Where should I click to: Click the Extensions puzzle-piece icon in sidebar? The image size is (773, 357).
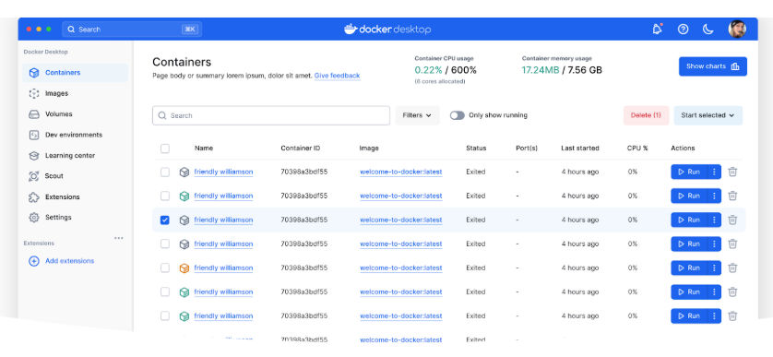[x=34, y=196]
